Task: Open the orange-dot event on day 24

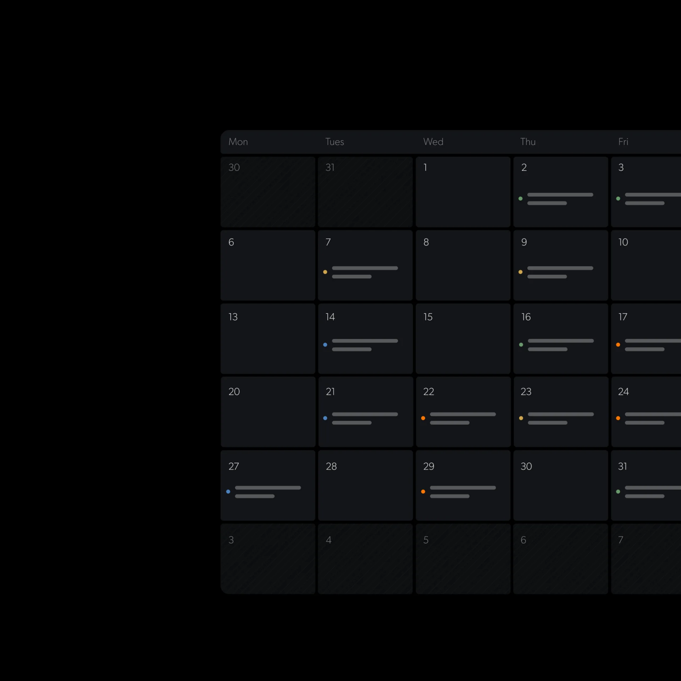Action: coord(648,418)
